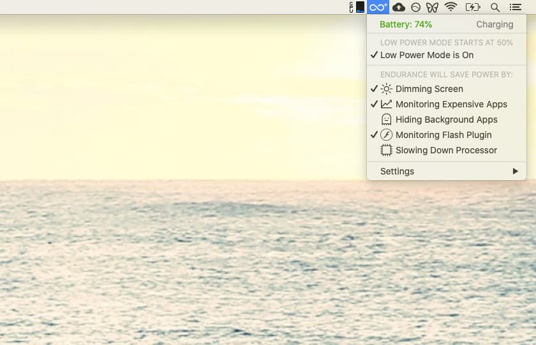536x345 pixels.
Task: Open the butterfly menu bar icon
Action: pyautogui.click(x=433, y=7)
